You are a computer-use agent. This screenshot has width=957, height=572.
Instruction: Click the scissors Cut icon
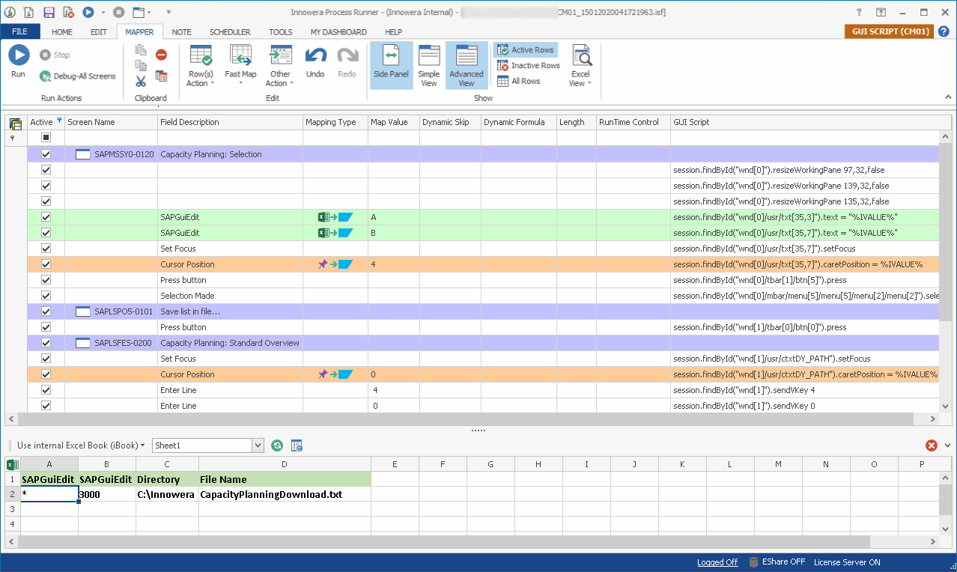pyautogui.click(x=141, y=80)
